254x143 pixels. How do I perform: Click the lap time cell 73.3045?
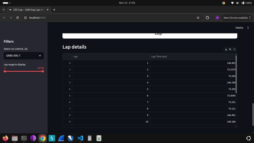[x=193, y=96]
